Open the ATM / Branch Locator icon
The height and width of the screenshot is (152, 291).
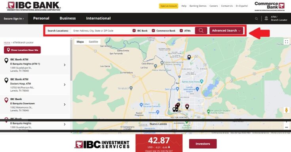pos(266,18)
